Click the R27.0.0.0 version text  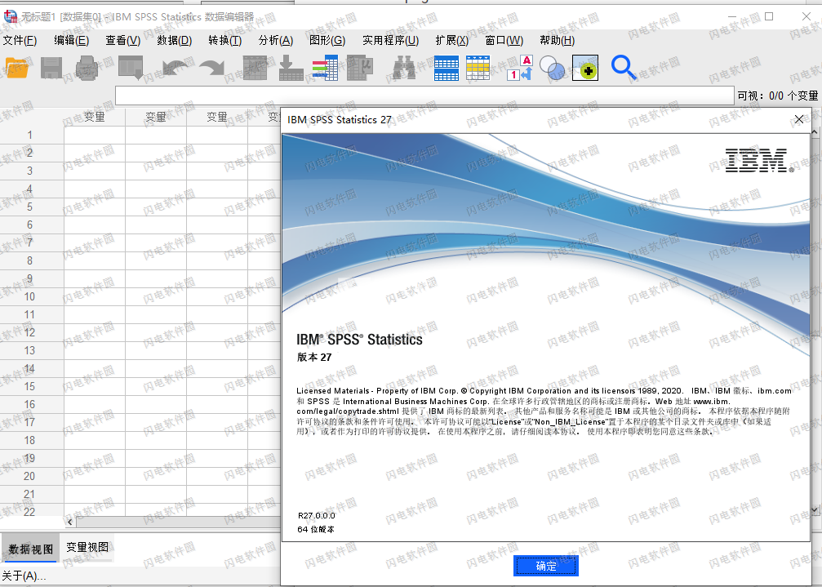[316, 516]
